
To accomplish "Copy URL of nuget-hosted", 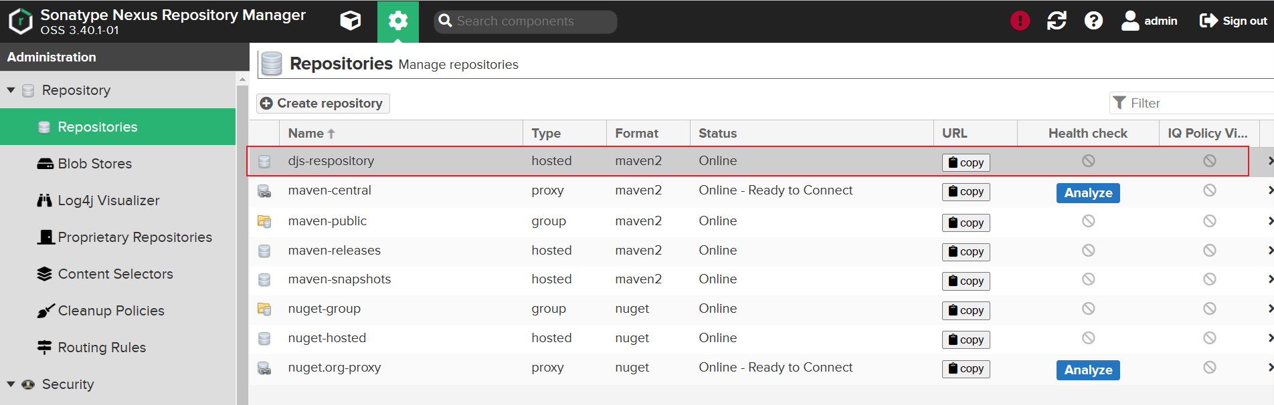I will click(x=966, y=340).
